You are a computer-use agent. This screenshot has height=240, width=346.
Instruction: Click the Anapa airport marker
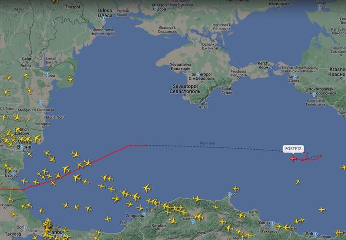click(x=295, y=77)
